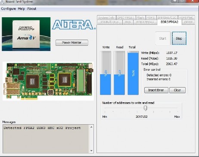Click the Min label under the slider

tap(105, 116)
